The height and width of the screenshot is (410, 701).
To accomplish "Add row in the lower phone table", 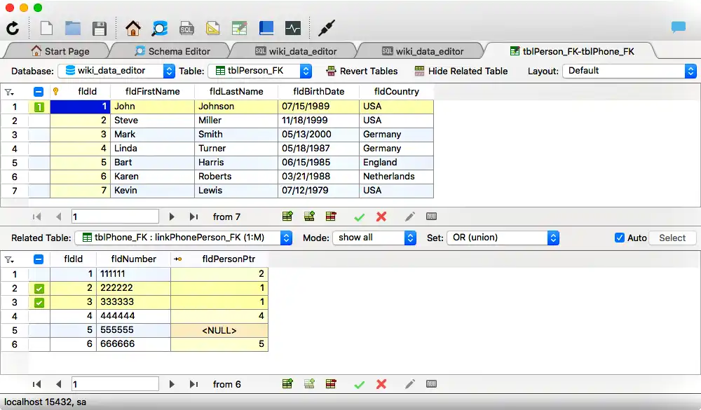I will click(x=287, y=383).
